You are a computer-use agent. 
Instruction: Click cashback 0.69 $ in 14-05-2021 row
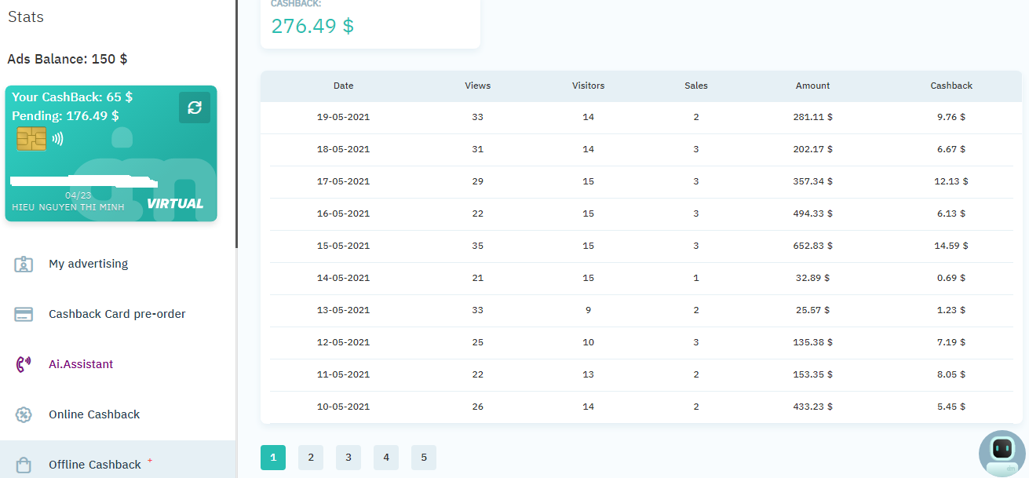pos(951,278)
